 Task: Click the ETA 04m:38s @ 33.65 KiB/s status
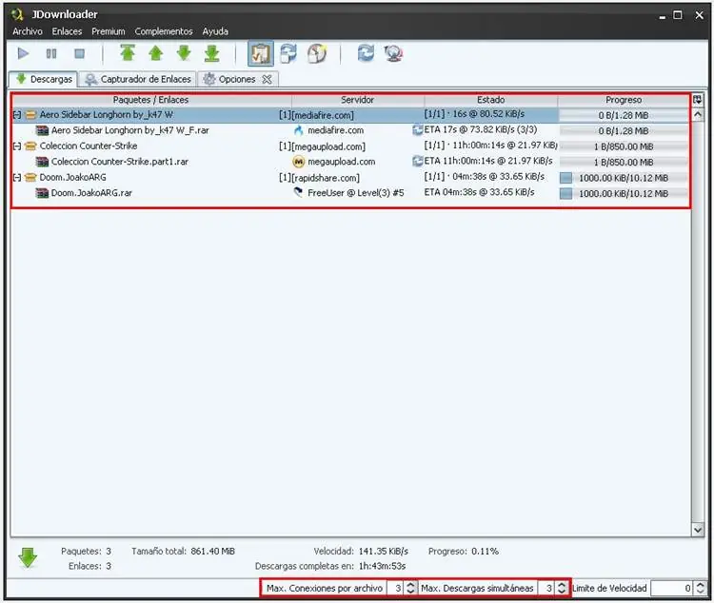point(480,192)
